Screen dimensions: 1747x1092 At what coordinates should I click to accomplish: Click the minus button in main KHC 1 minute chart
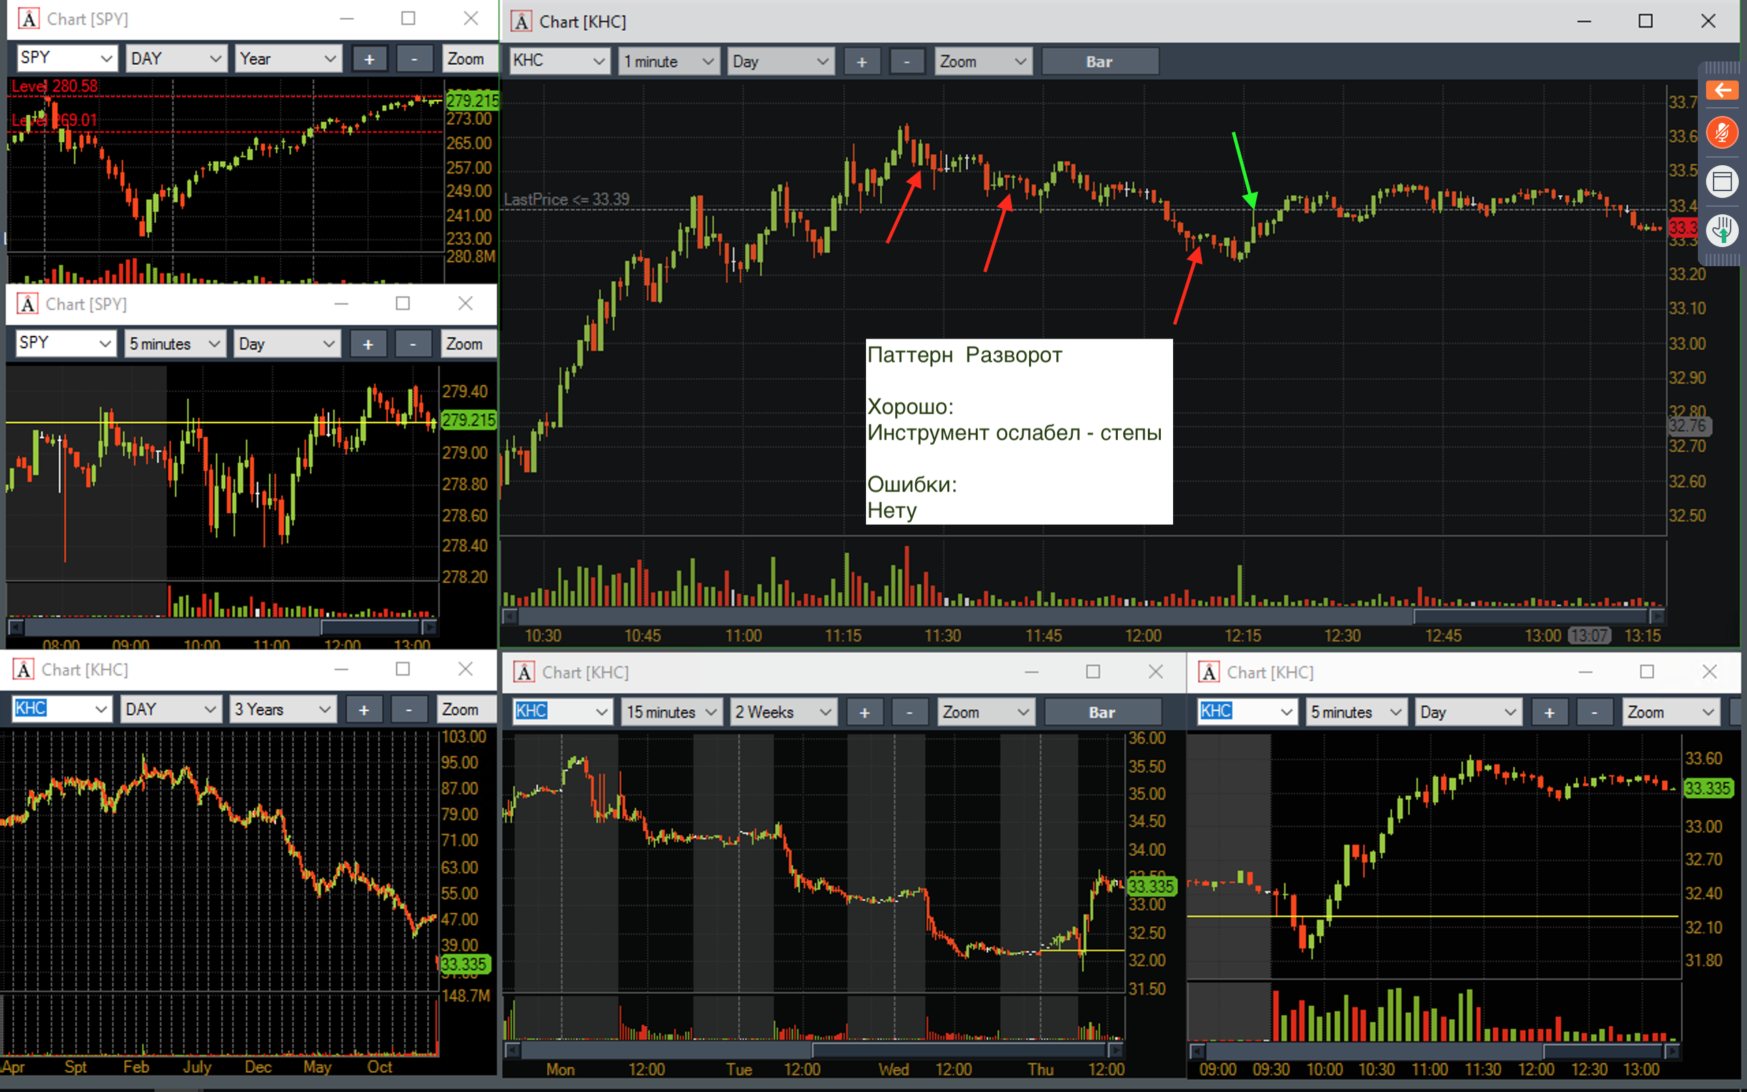coord(907,62)
